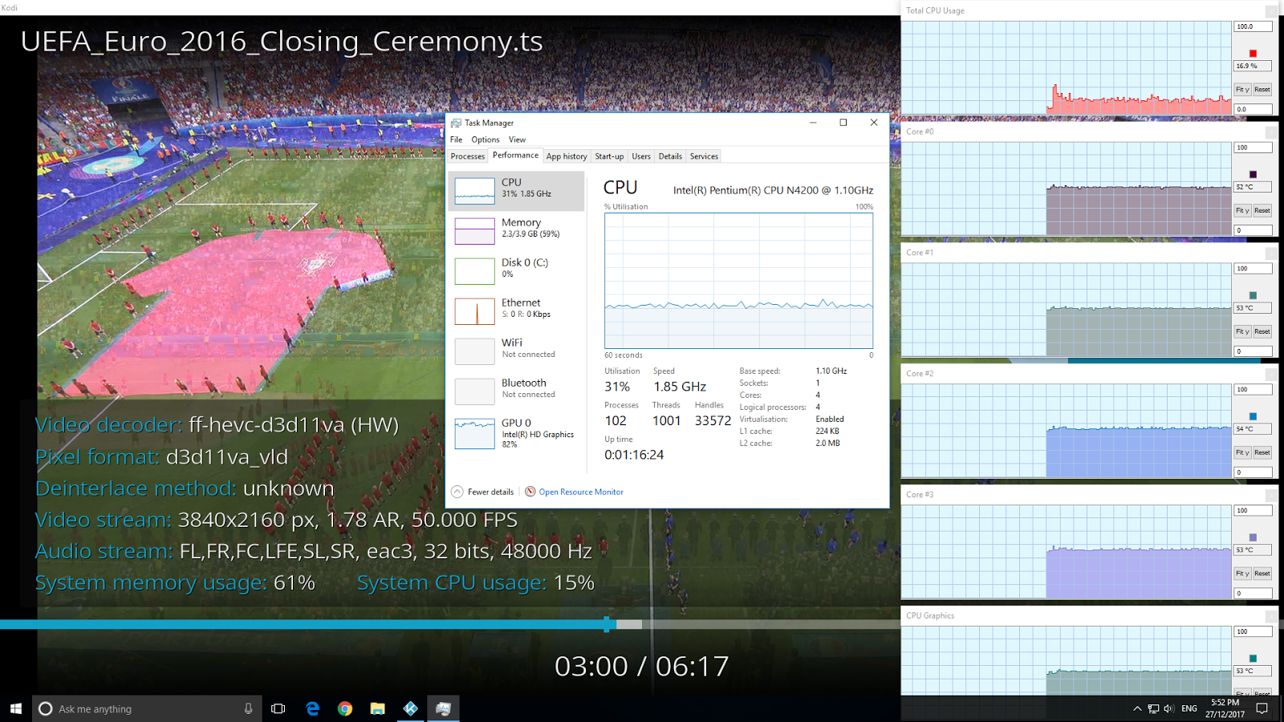Click Fit y on Core #1 graph

[1242, 332]
